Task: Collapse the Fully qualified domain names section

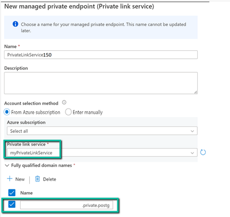Action: coord(7,166)
